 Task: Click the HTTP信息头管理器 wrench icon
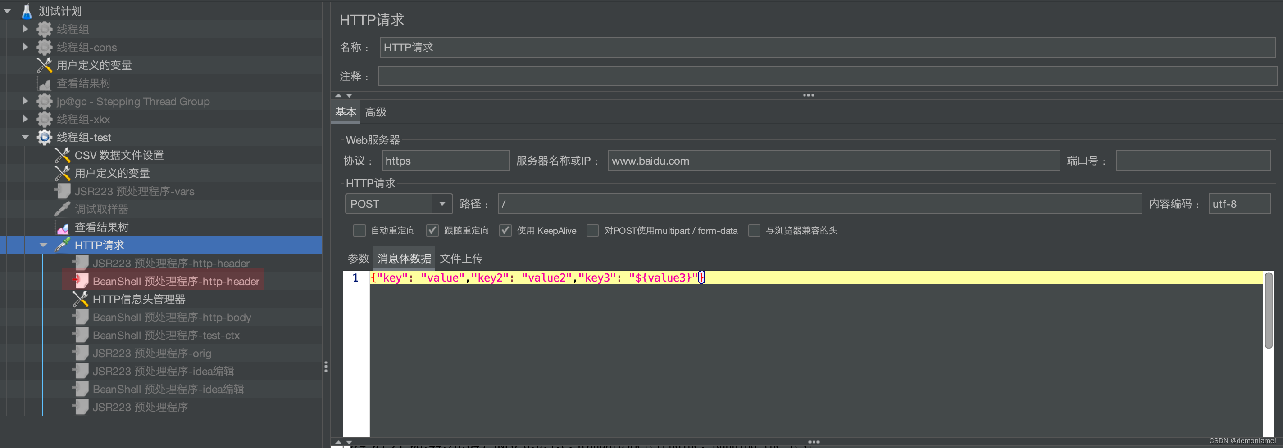point(80,299)
